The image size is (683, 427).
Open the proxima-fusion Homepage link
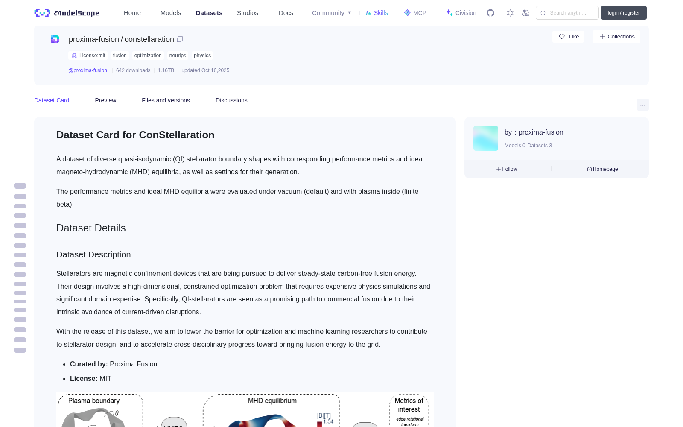[x=602, y=169]
